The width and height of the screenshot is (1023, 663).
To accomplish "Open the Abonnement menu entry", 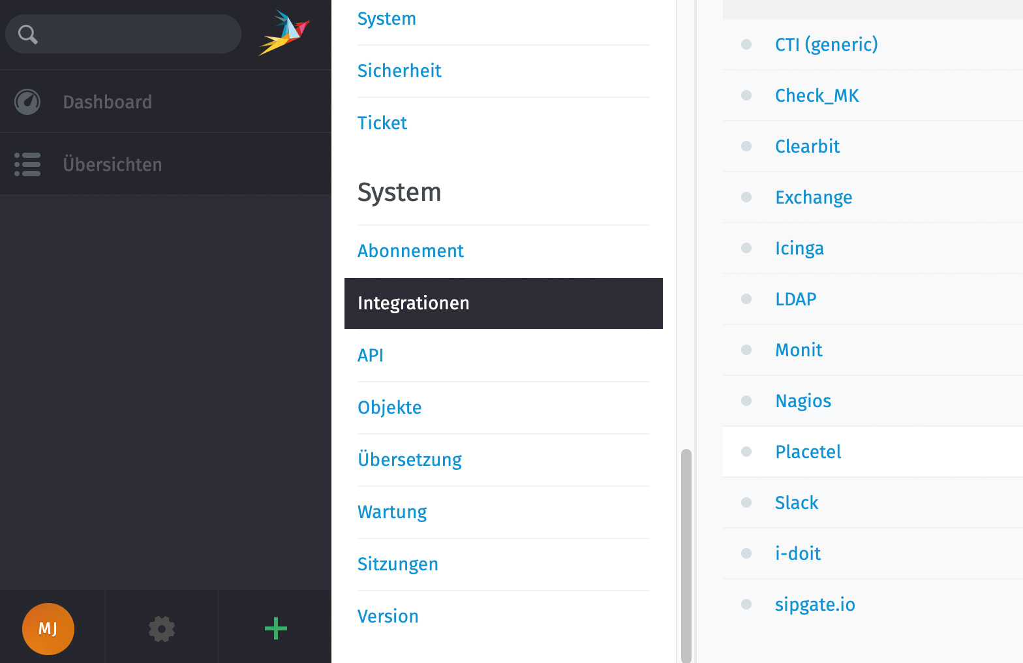I will pos(410,251).
